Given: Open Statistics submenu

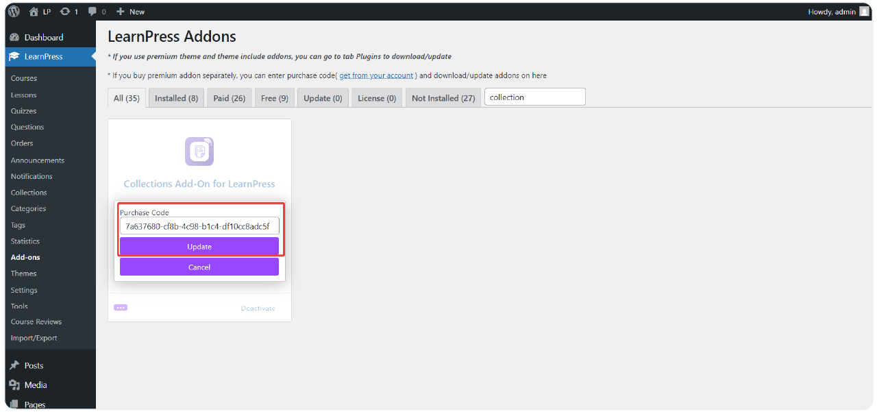Looking at the screenshot, I should [25, 241].
